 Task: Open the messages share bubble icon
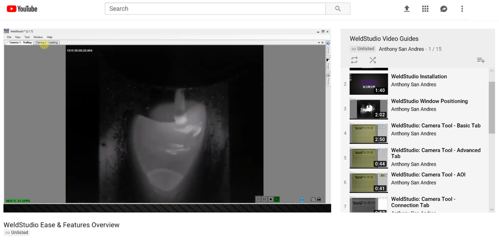point(443,9)
